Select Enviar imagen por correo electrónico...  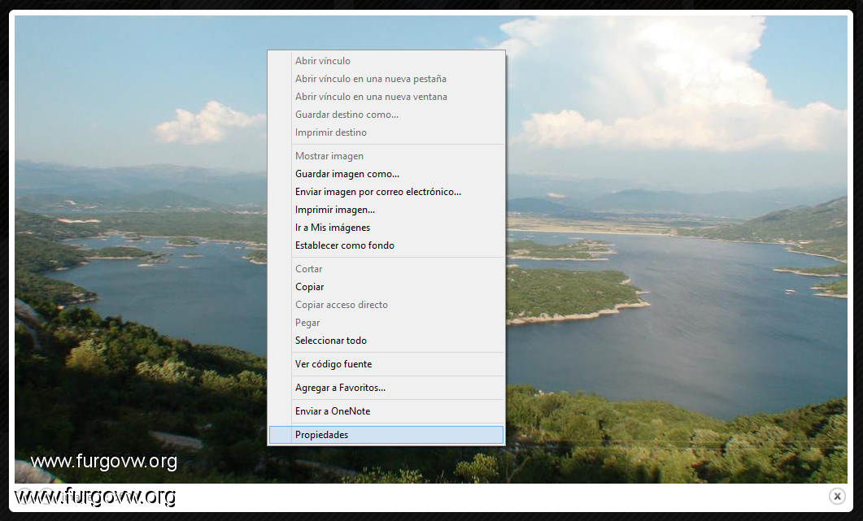[x=386, y=192]
